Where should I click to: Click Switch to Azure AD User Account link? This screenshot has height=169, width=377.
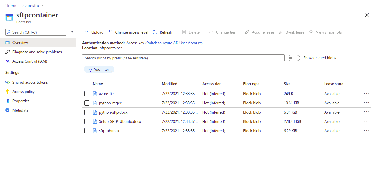[x=174, y=43]
